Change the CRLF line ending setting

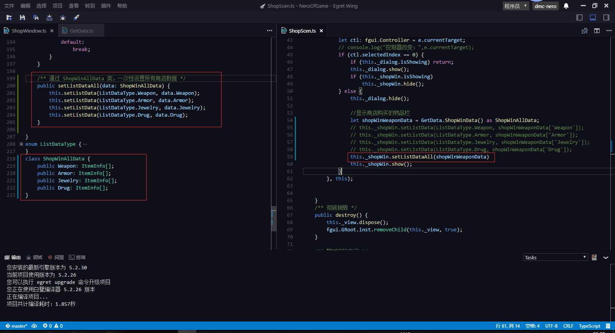[568, 326]
